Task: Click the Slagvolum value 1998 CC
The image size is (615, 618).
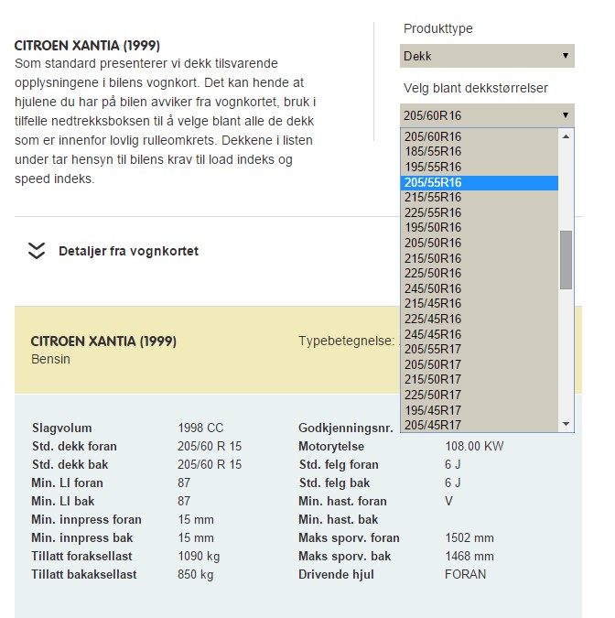Action: click(200, 428)
